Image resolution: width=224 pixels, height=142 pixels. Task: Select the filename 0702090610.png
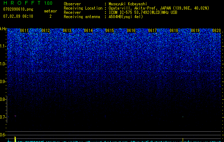(18, 9)
